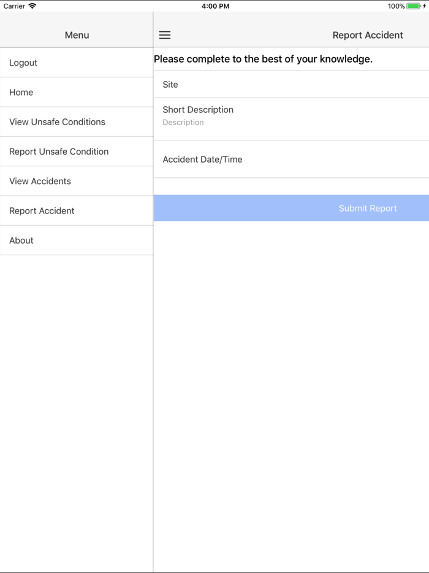
Task: Open the About page
Action: [21, 240]
